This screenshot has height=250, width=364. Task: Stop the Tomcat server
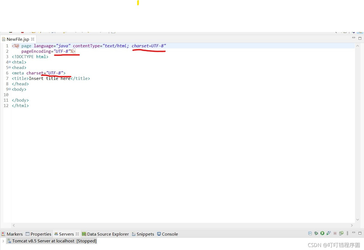click(335, 233)
